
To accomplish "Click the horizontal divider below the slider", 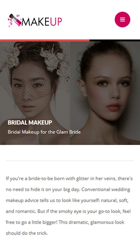I will [x=70, y=161].
